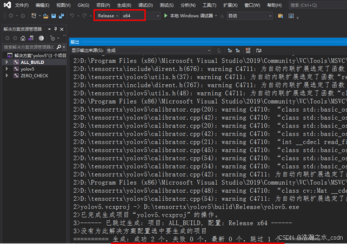The height and width of the screenshot is (244, 347).
Task: Open the 生成(B) menu
Action: click(x=124, y=5)
